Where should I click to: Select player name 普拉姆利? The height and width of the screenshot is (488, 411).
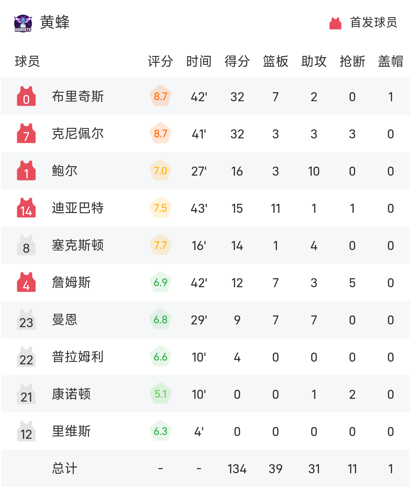point(78,357)
